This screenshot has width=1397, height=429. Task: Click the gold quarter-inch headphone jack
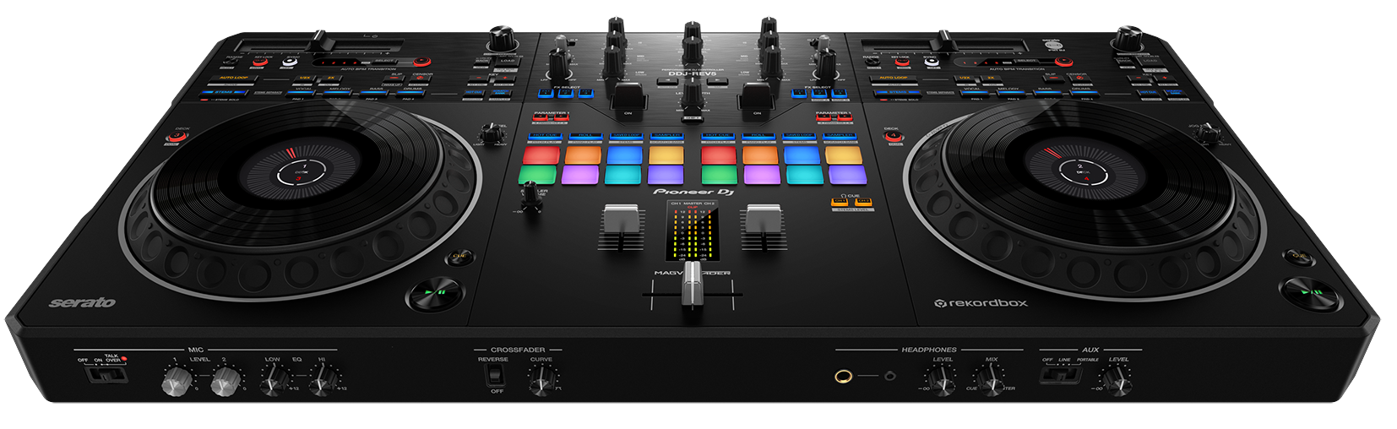[844, 376]
